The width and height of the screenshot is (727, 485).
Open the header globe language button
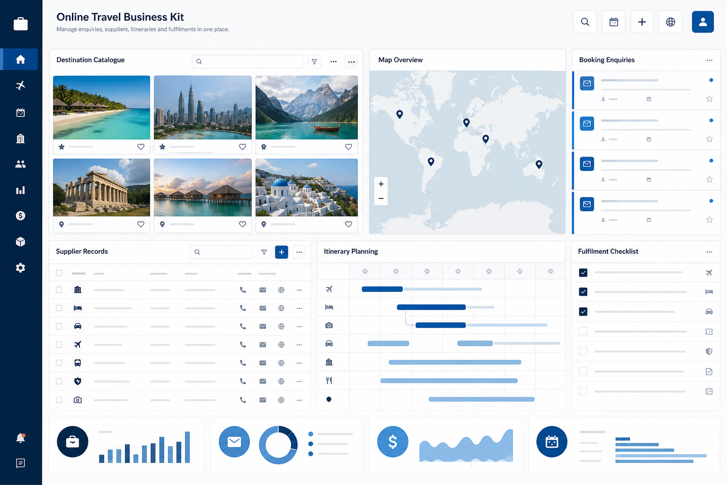pos(671,22)
